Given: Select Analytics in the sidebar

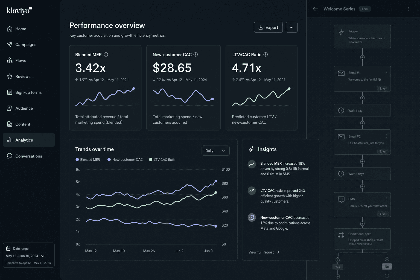Looking at the screenshot, I should (29, 140).
